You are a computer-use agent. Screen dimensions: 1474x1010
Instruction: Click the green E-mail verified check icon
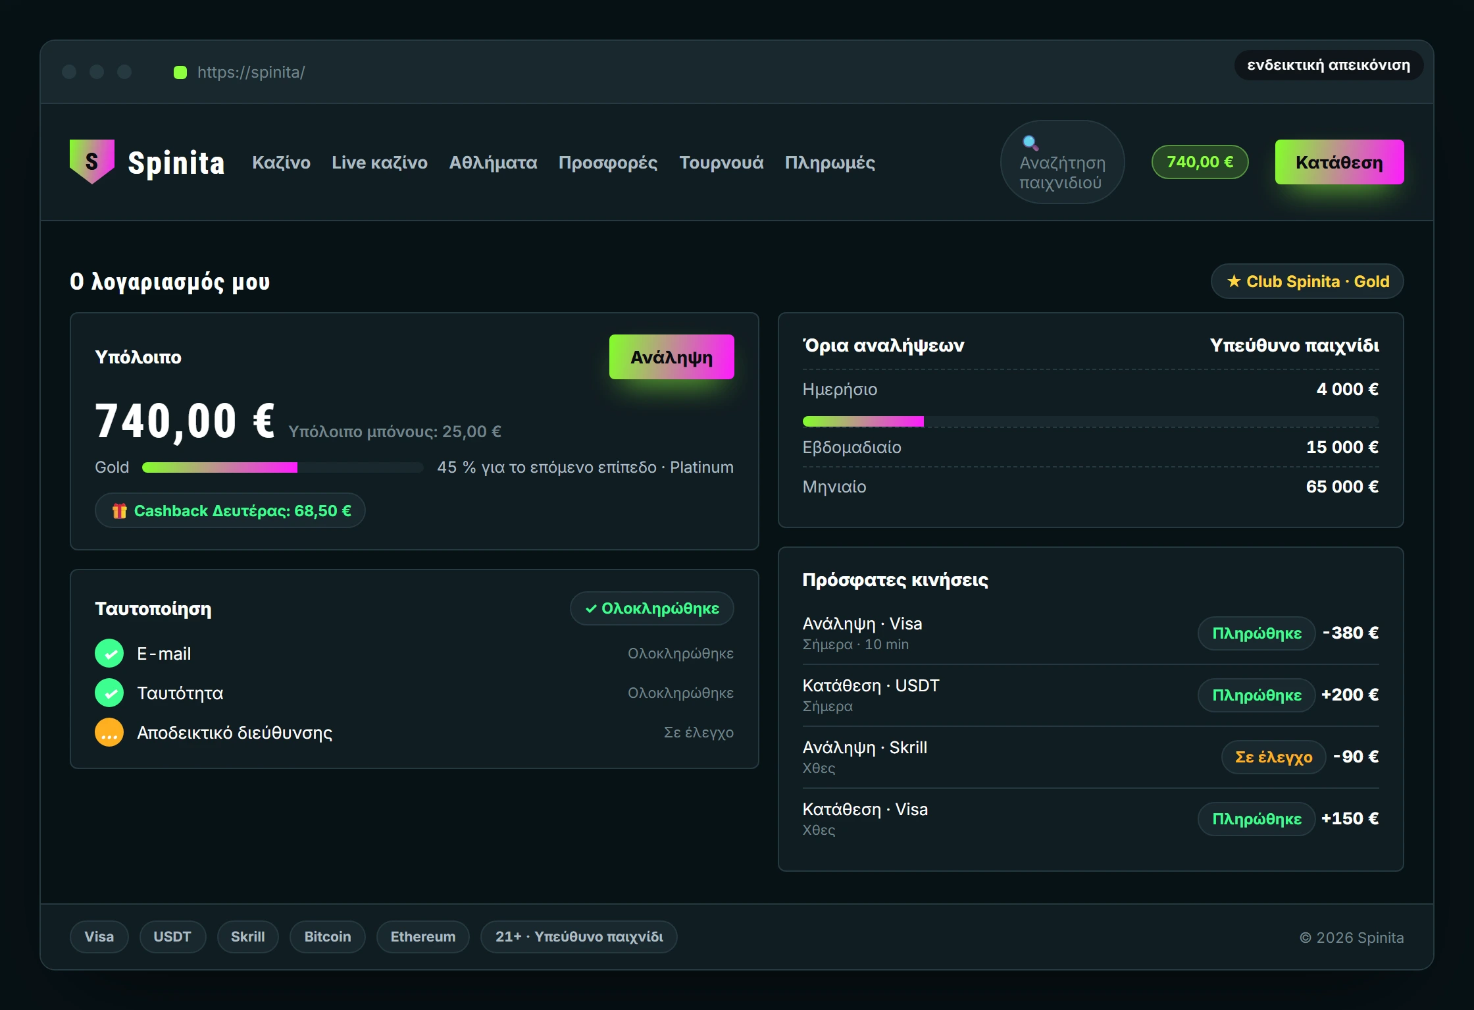[109, 654]
